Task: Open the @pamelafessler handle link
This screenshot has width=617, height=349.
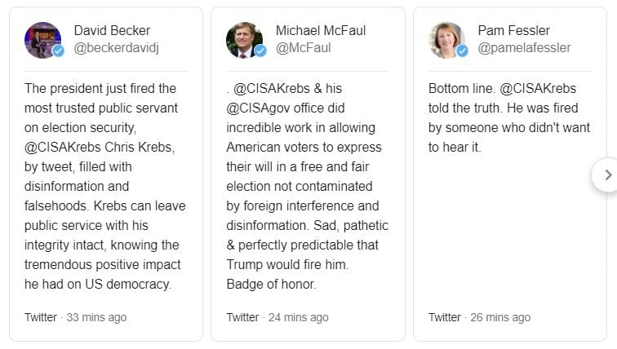Action: 524,48
